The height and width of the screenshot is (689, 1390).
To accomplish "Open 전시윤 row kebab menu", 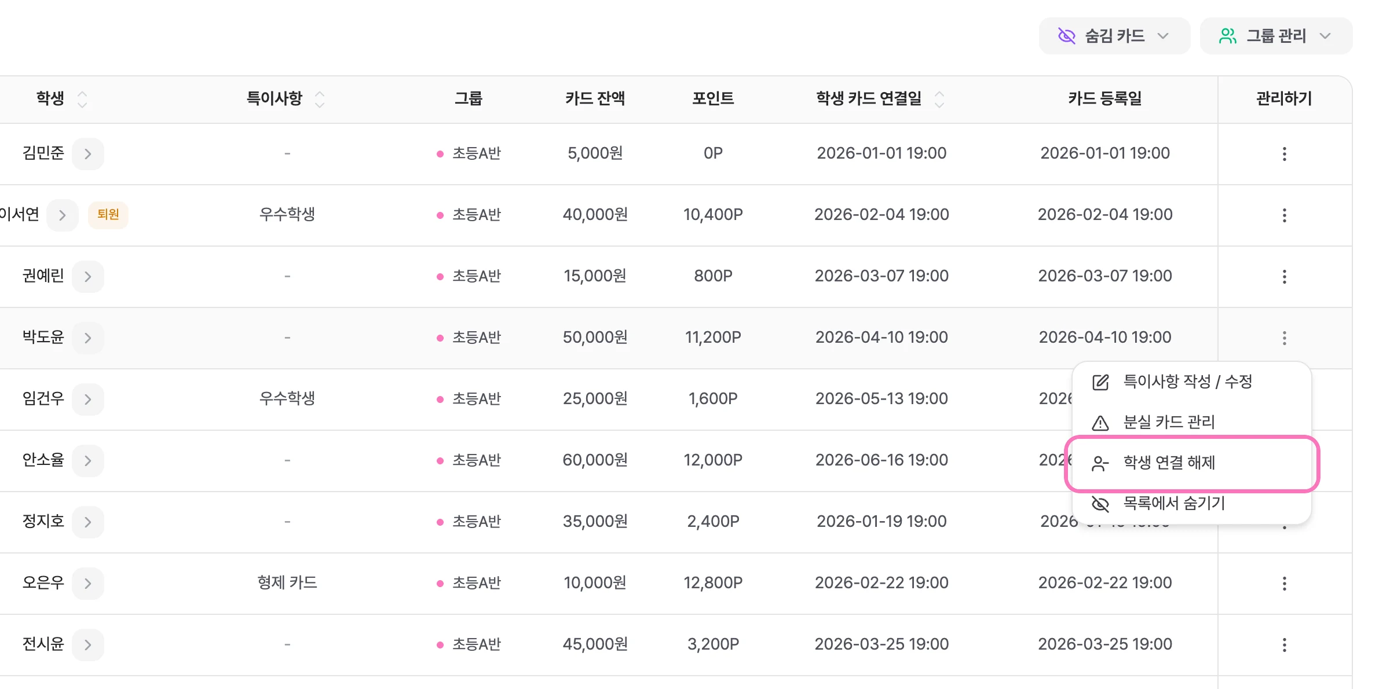I will coord(1285,645).
